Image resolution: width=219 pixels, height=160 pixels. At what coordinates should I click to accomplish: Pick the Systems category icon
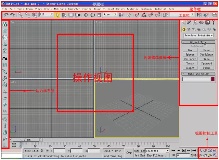pos(214,30)
